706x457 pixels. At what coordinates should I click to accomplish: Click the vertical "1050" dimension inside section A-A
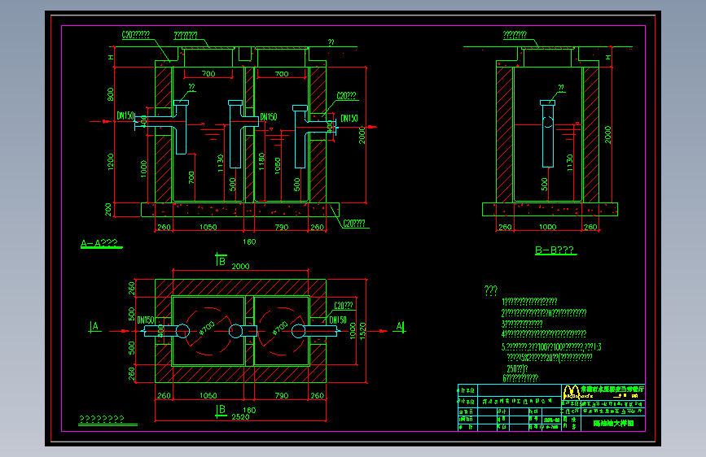click(x=278, y=166)
